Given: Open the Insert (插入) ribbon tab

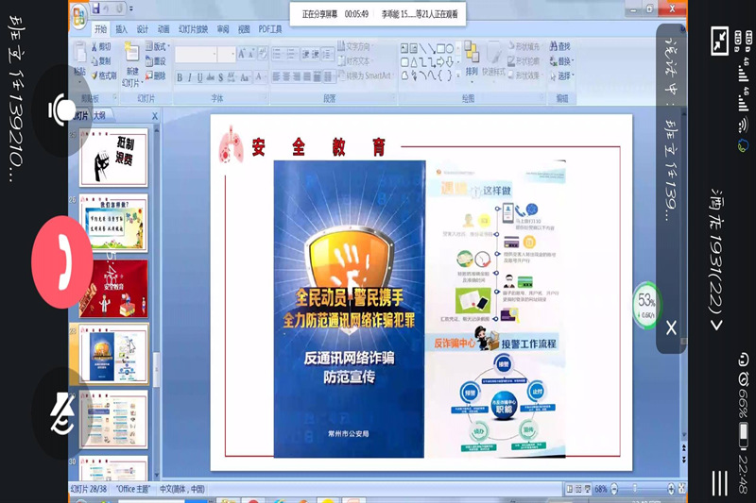Looking at the screenshot, I should [x=122, y=29].
